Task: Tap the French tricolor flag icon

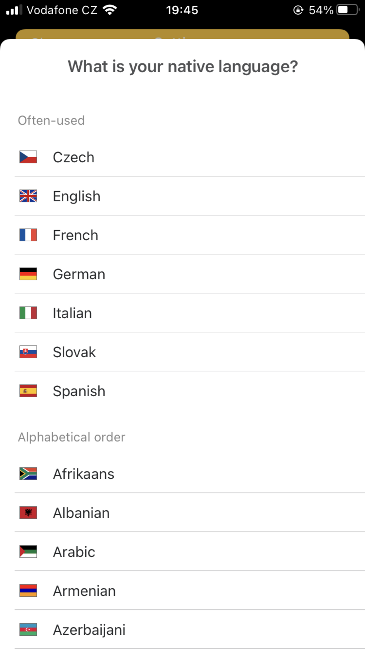Action: click(28, 235)
